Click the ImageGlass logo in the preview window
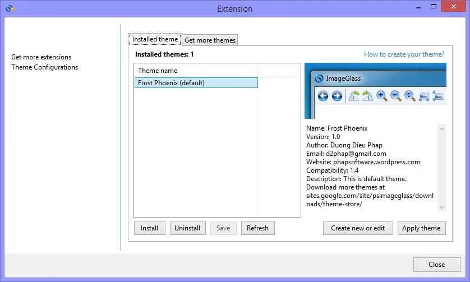470x282 pixels. click(319, 78)
